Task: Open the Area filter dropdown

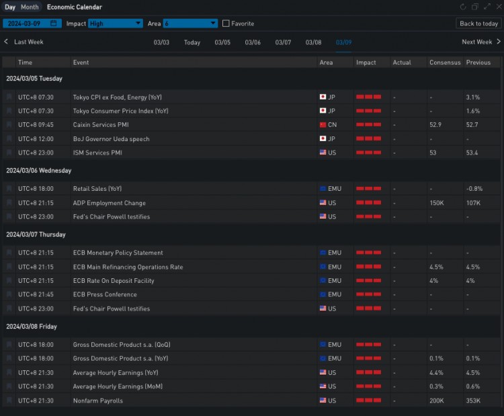Action: 190,24
